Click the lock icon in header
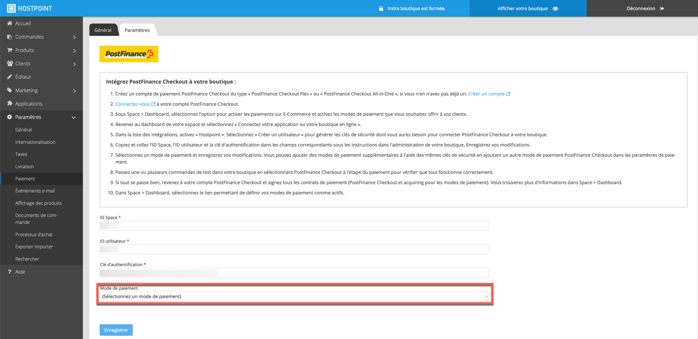This screenshot has height=339, width=698. coord(381,8)
